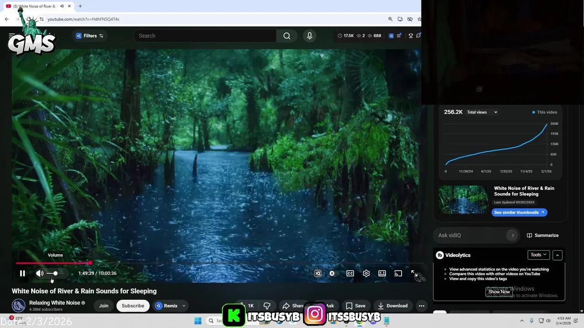
Task: Search YouTube with the magnifier button
Action: [x=287, y=36]
